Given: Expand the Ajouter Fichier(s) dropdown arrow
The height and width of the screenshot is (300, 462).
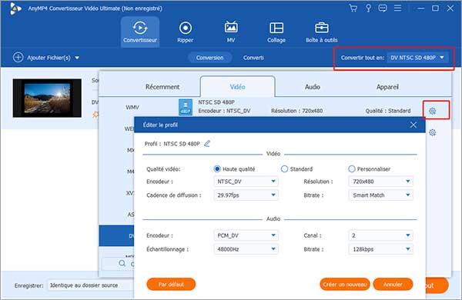Looking at the screenshot, I should point(77,58).
